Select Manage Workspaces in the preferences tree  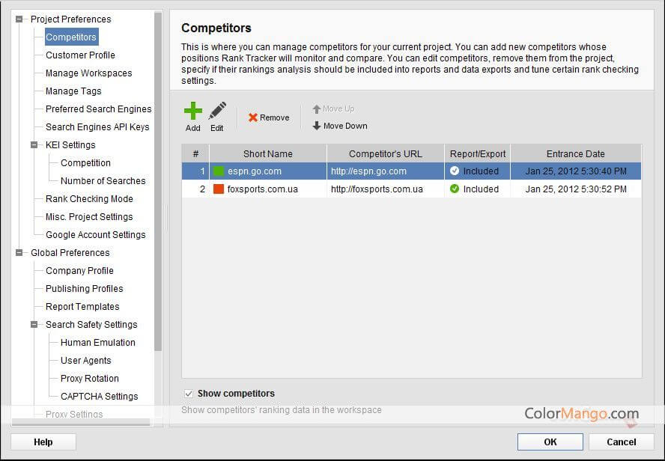[88, 73]
